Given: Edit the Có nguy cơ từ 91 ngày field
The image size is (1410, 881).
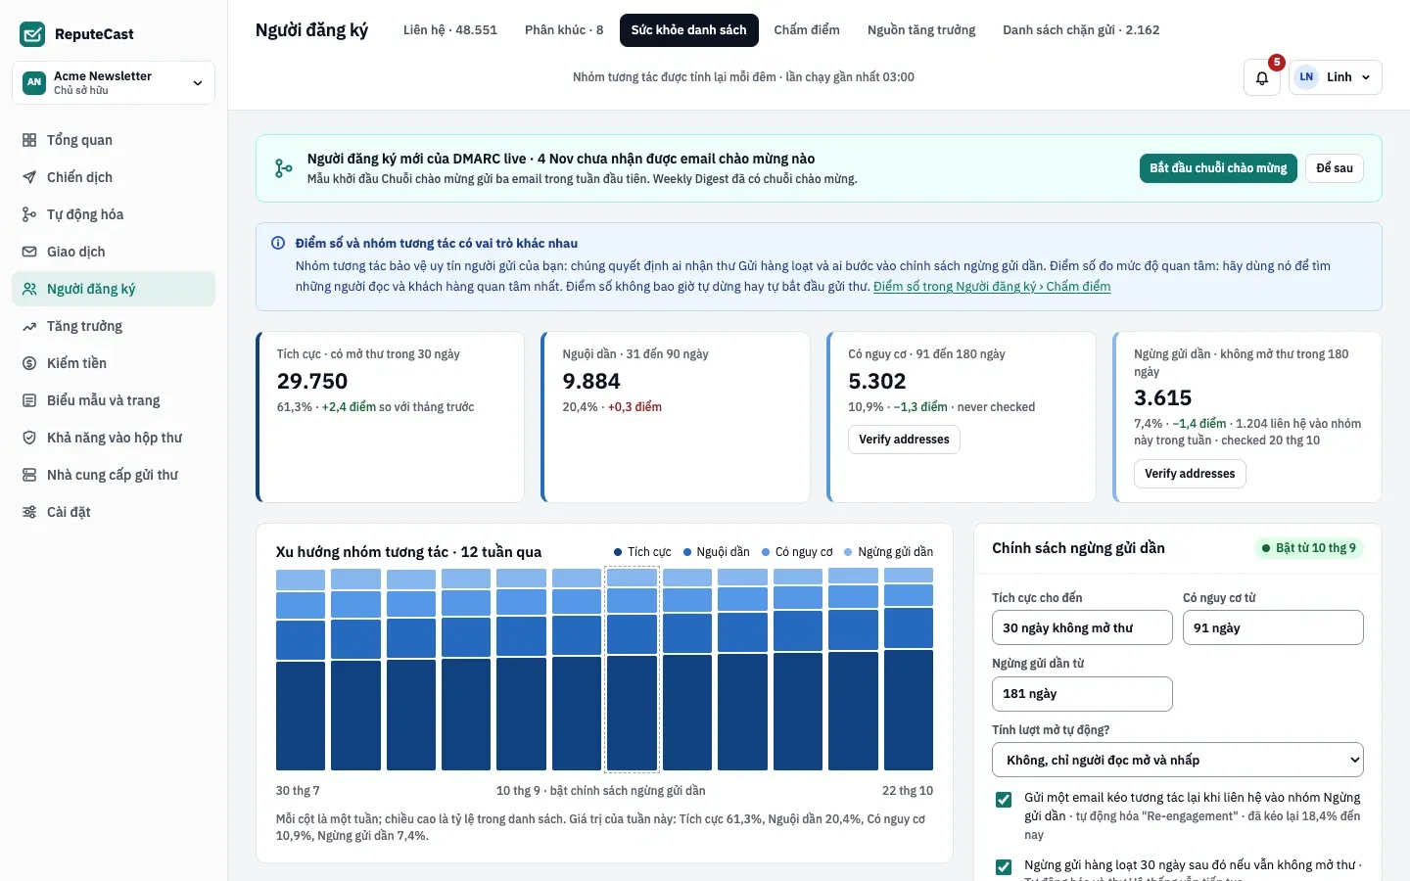Looking at the screenshot, I should [1273, 627].
